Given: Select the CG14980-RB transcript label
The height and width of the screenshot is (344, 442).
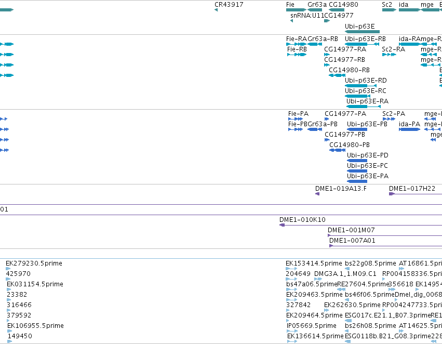Looking at the screenshot, I should tap(349, 70).
